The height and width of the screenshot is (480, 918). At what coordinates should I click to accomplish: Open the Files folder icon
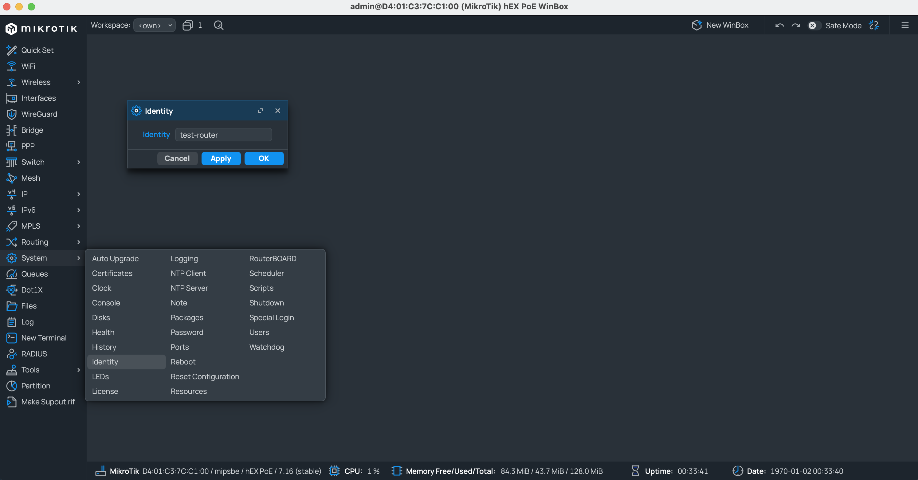point(11,306)
